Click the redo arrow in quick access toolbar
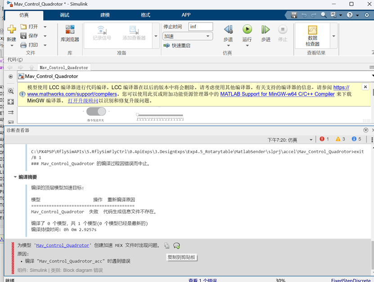The image size is (374, 282). point(314,15)
